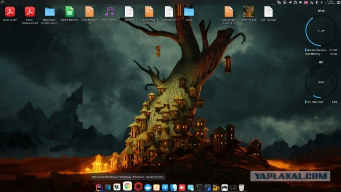Image resolution: width=341 pixels, height=192 pixels.
Task: Launch the red AnyDesk app in dock
Action: click(x=182, y=187)
